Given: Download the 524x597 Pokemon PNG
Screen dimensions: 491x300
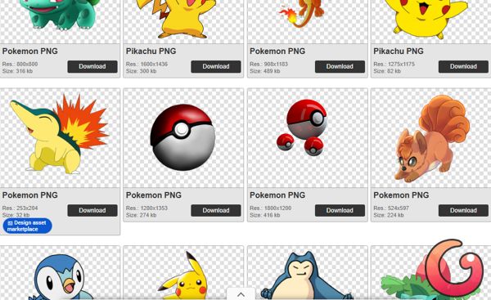Looking at the screenshot, I should (x=463, y=211).
